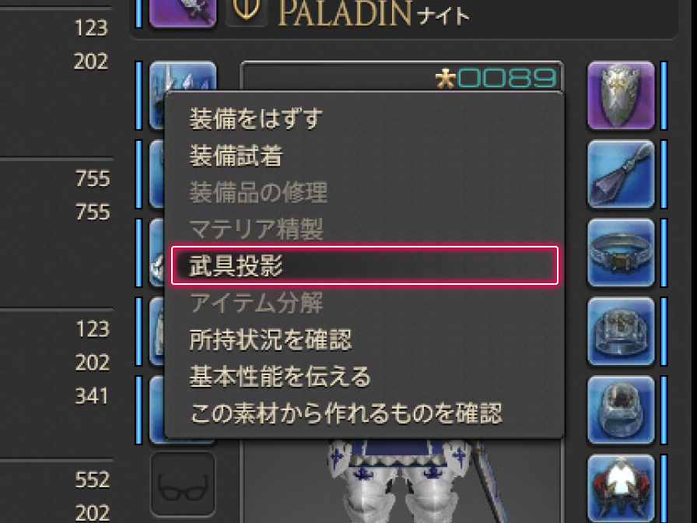Select the purple sword main-hand icon
Screen dimensions: 697x523
click(x=183, y=12)
